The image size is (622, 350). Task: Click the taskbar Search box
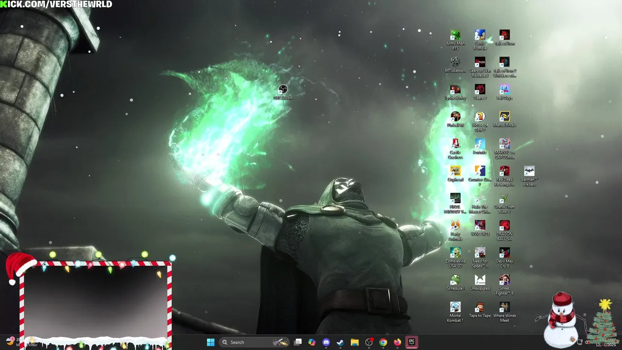254,342
